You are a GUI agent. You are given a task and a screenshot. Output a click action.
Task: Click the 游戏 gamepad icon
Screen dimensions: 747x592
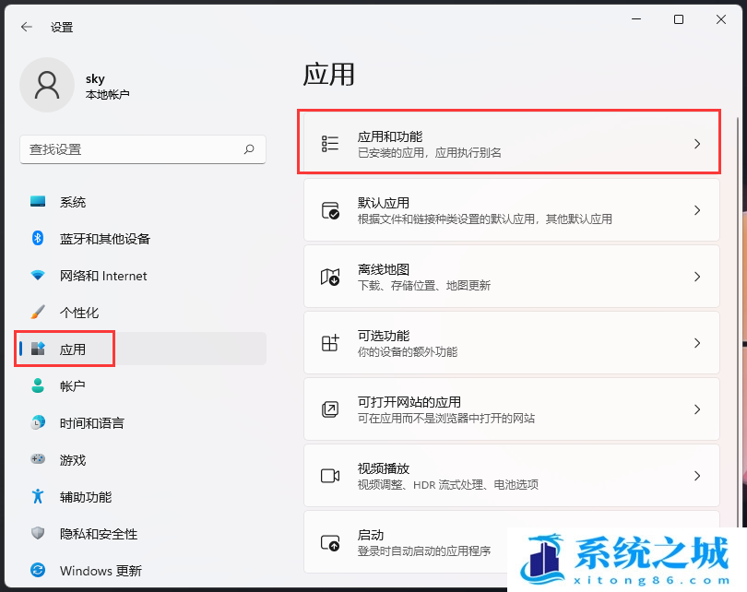tap(38, 459)
